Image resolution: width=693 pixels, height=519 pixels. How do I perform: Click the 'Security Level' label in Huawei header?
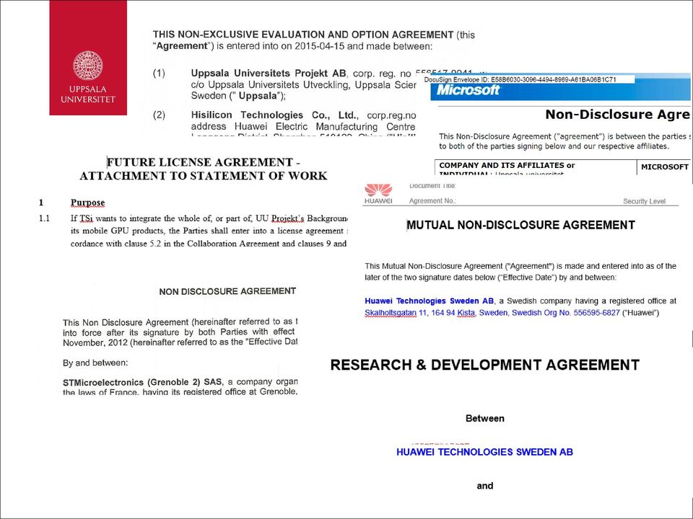644,201
